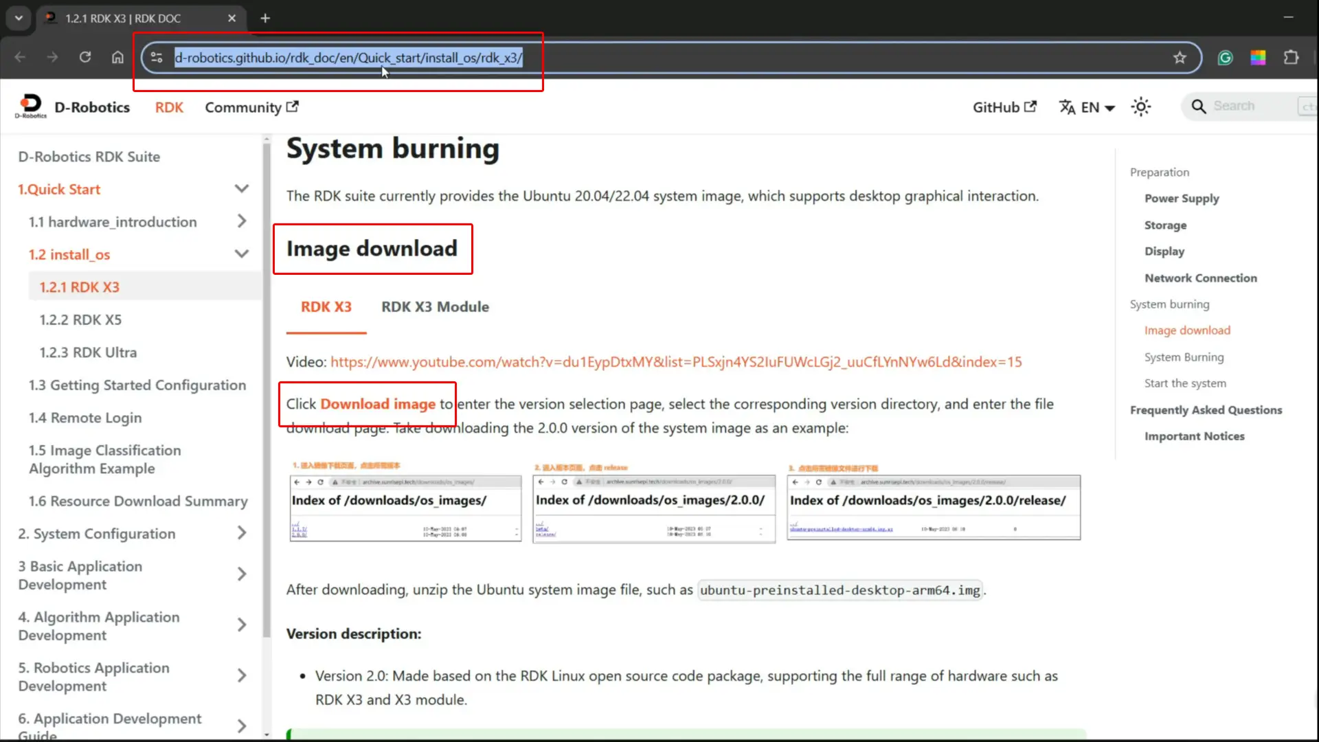Select 1.2.2 RDK X5 in sidebar

tap(80, 319)
